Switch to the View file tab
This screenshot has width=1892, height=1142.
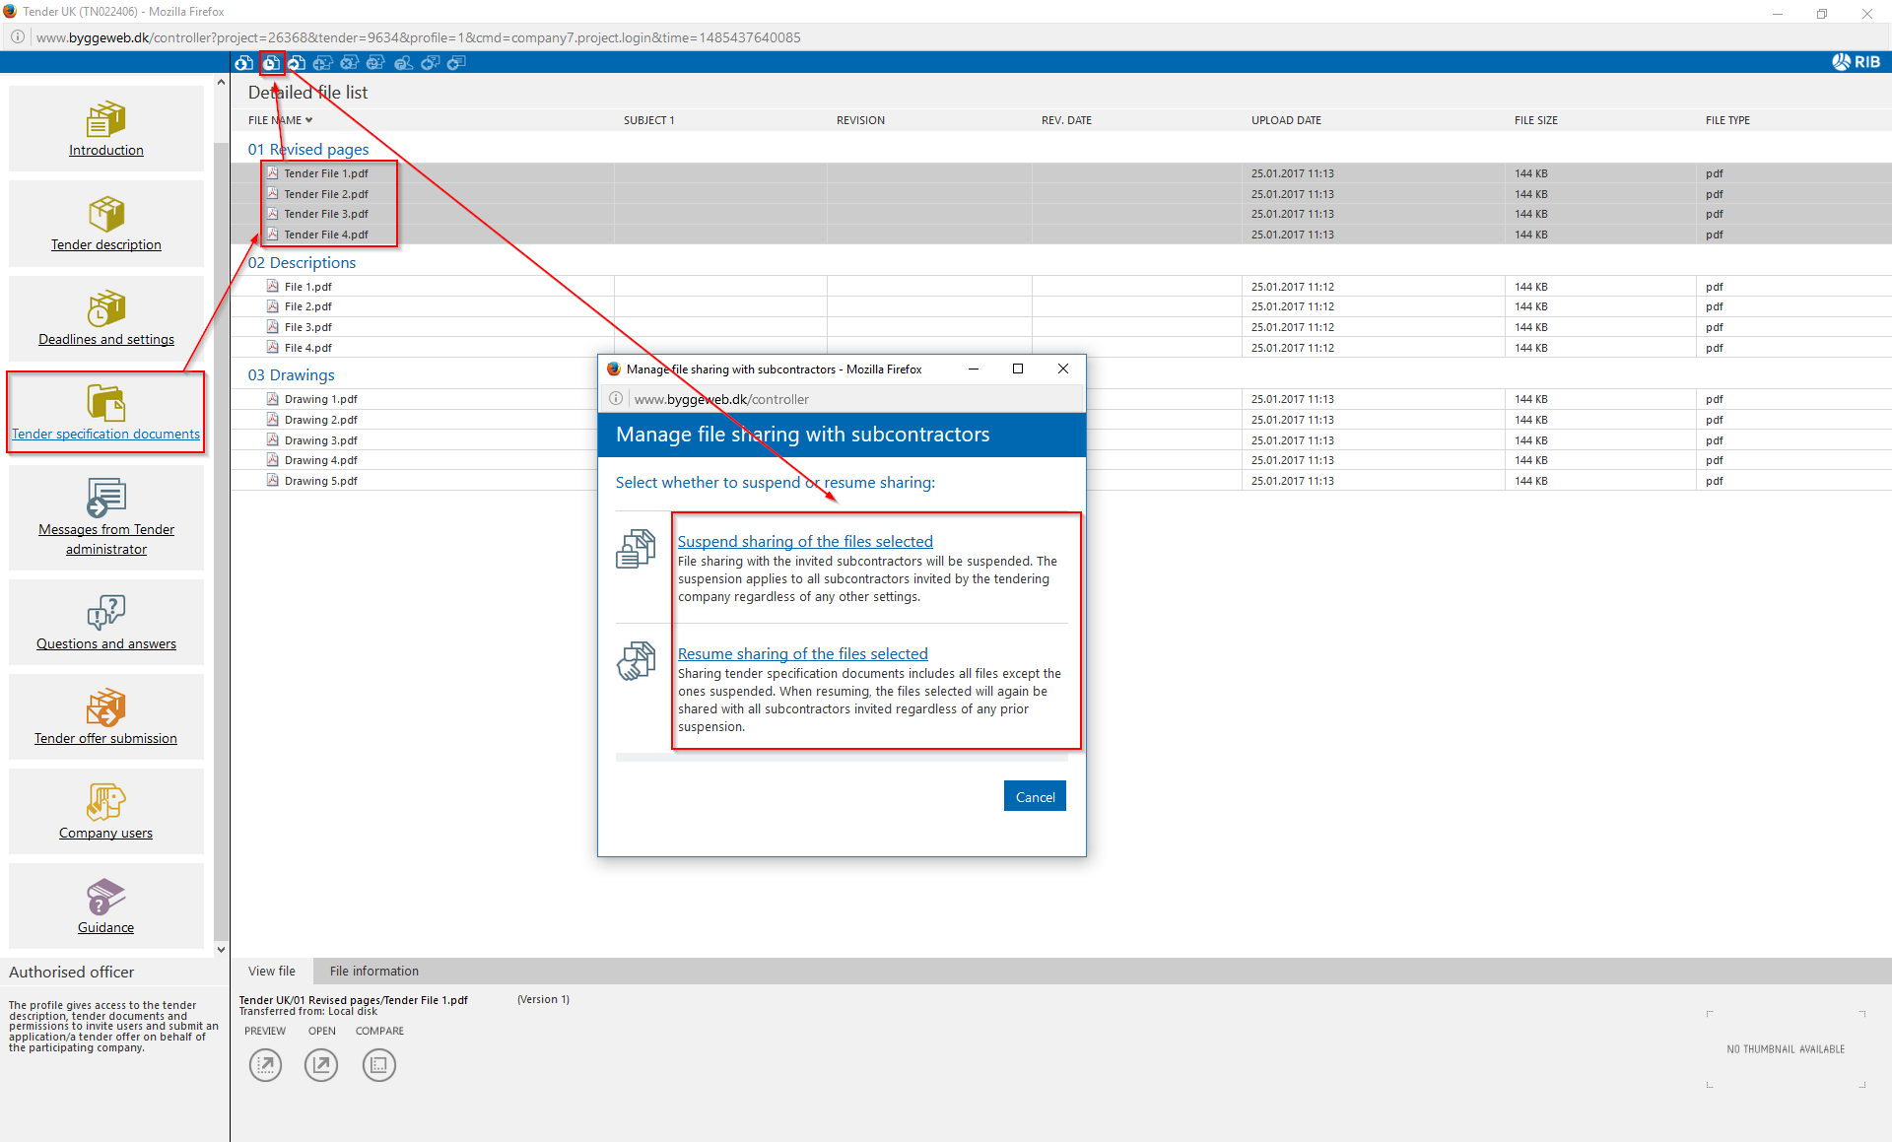pyautogui.click(x=271, y=971)
